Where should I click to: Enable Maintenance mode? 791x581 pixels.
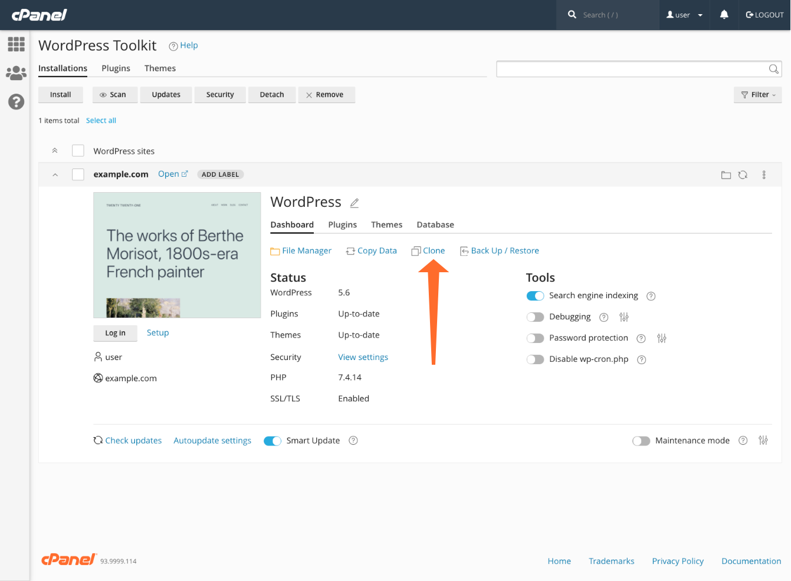(x=641, y=440)
